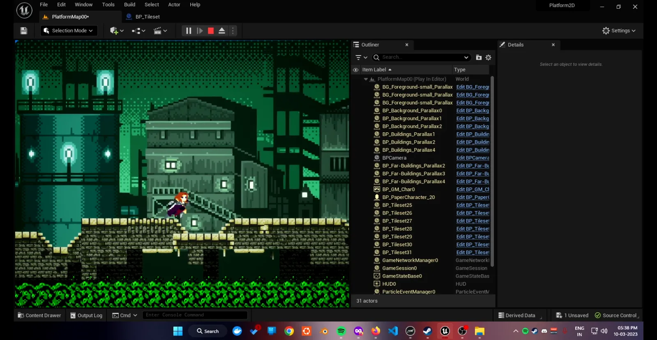Image resolution: width=657 pixels, height=340 pixels.
Task: Open the Edit menu
Action: pos(61,5)
